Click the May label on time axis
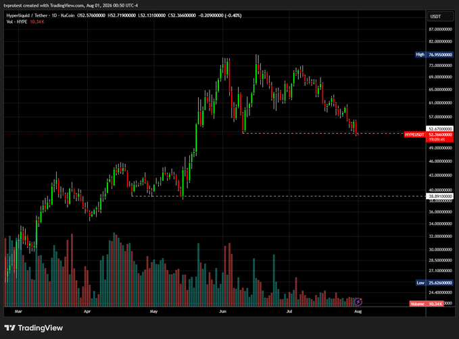Screen dimensions: 459x339 point(153,311)
